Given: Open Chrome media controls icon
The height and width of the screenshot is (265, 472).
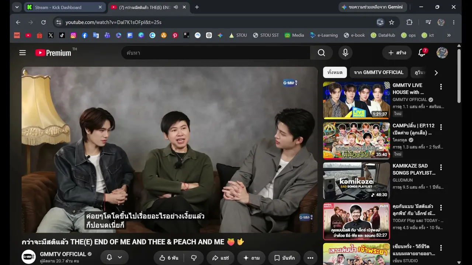Looking at the screenshot, I should tap(428, 22).
